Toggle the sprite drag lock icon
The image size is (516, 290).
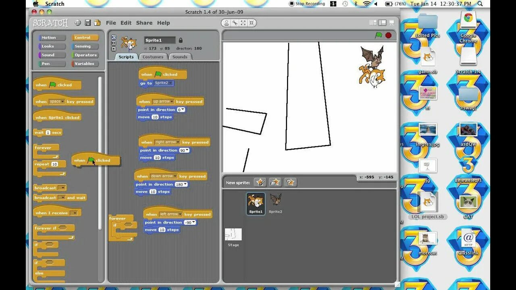pos(181,40)
